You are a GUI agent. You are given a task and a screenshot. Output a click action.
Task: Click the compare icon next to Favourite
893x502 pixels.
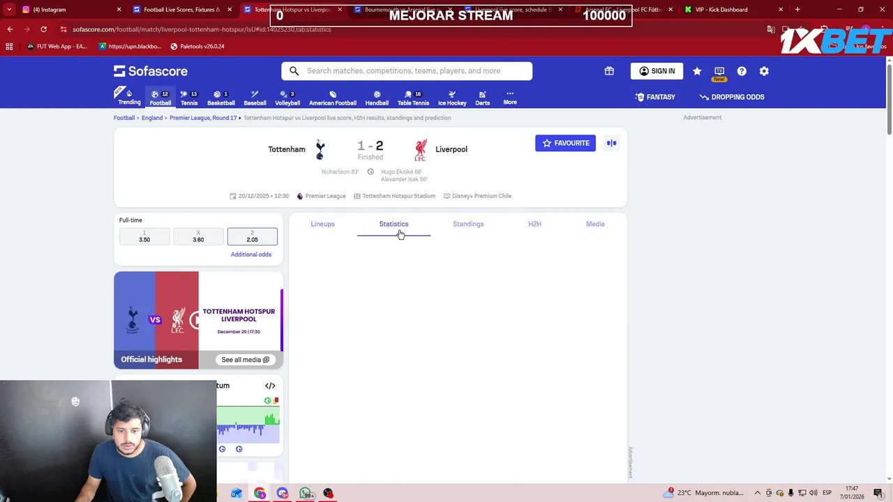(611, 143)
